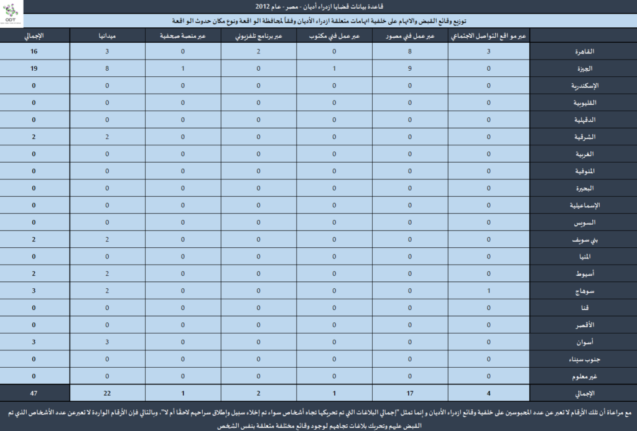Select the 'القاهرة' row label
The width and height of the screenshot is (637, 431).
click(585, 52)
